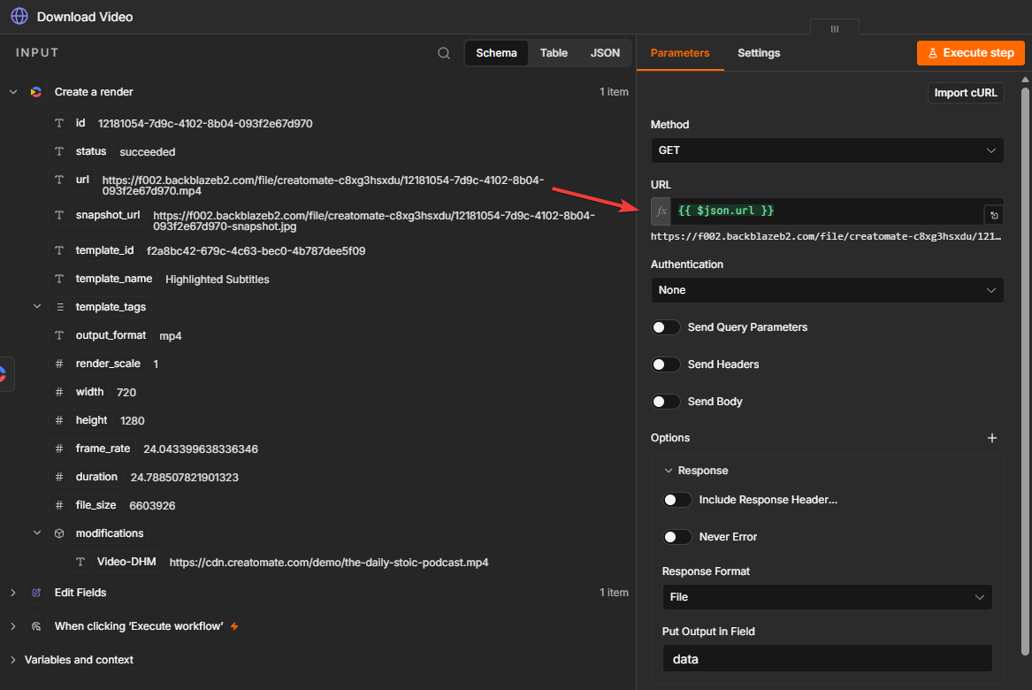Click the text type icon beside Video-DHM

[x=80, y=562]
